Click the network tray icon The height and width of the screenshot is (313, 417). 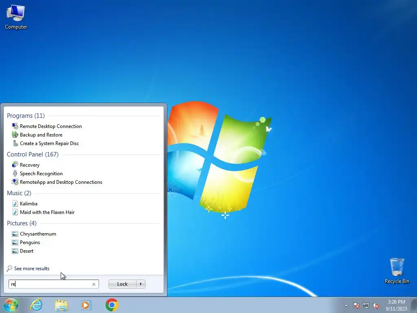point(366,305)
